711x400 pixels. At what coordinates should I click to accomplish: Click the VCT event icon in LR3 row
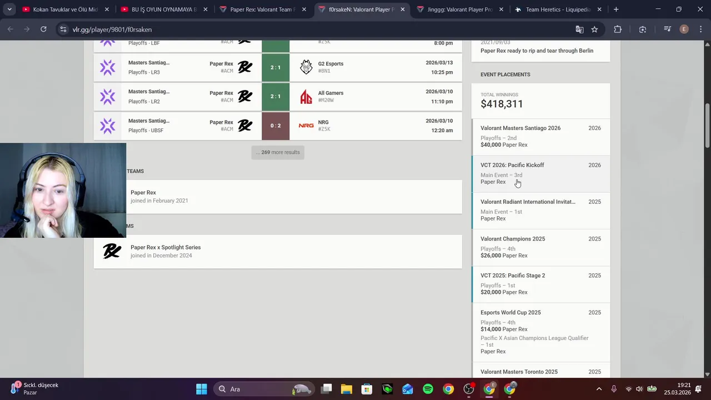[x=108, y=67]
